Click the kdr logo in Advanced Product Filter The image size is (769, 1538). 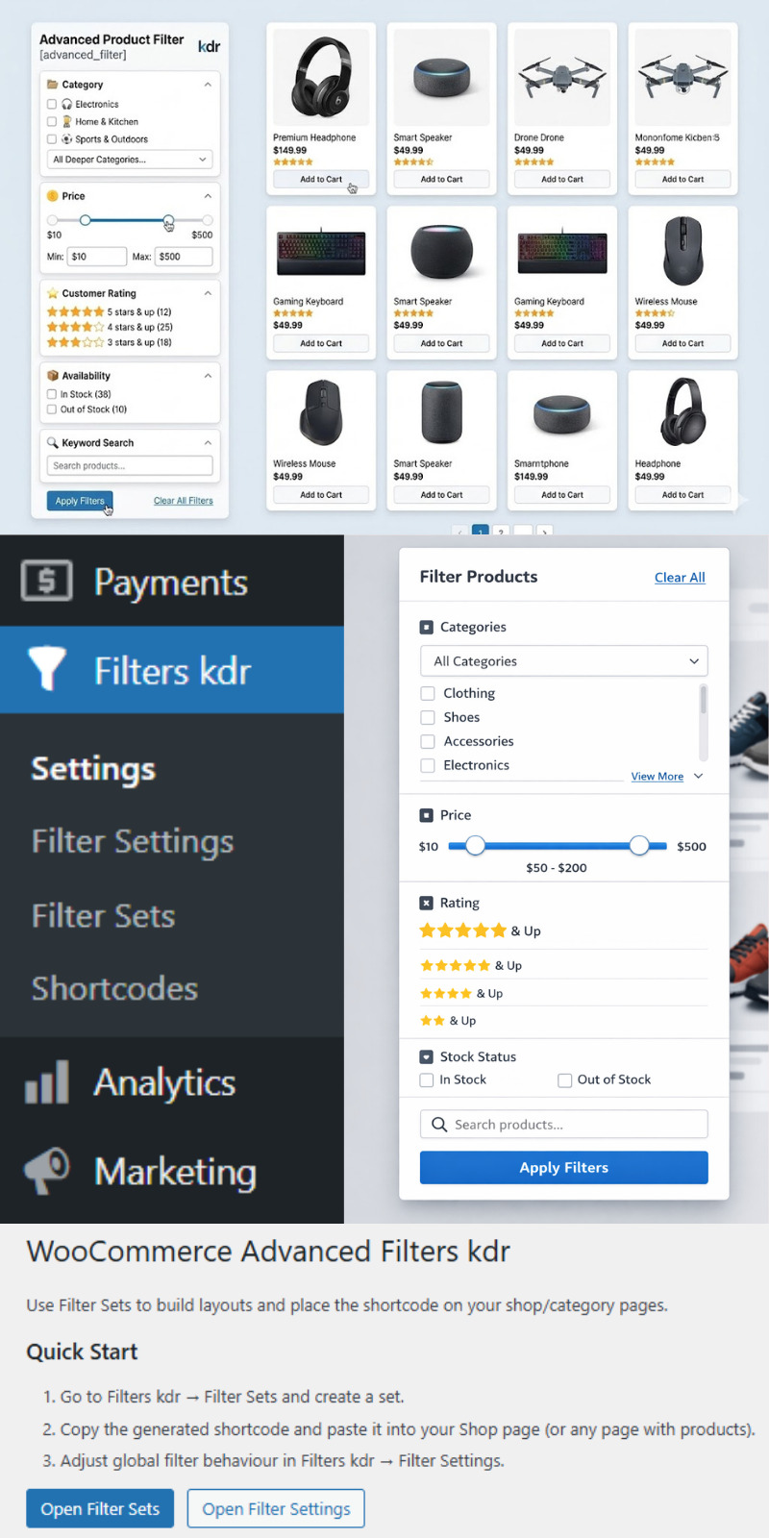pos(209,46)
